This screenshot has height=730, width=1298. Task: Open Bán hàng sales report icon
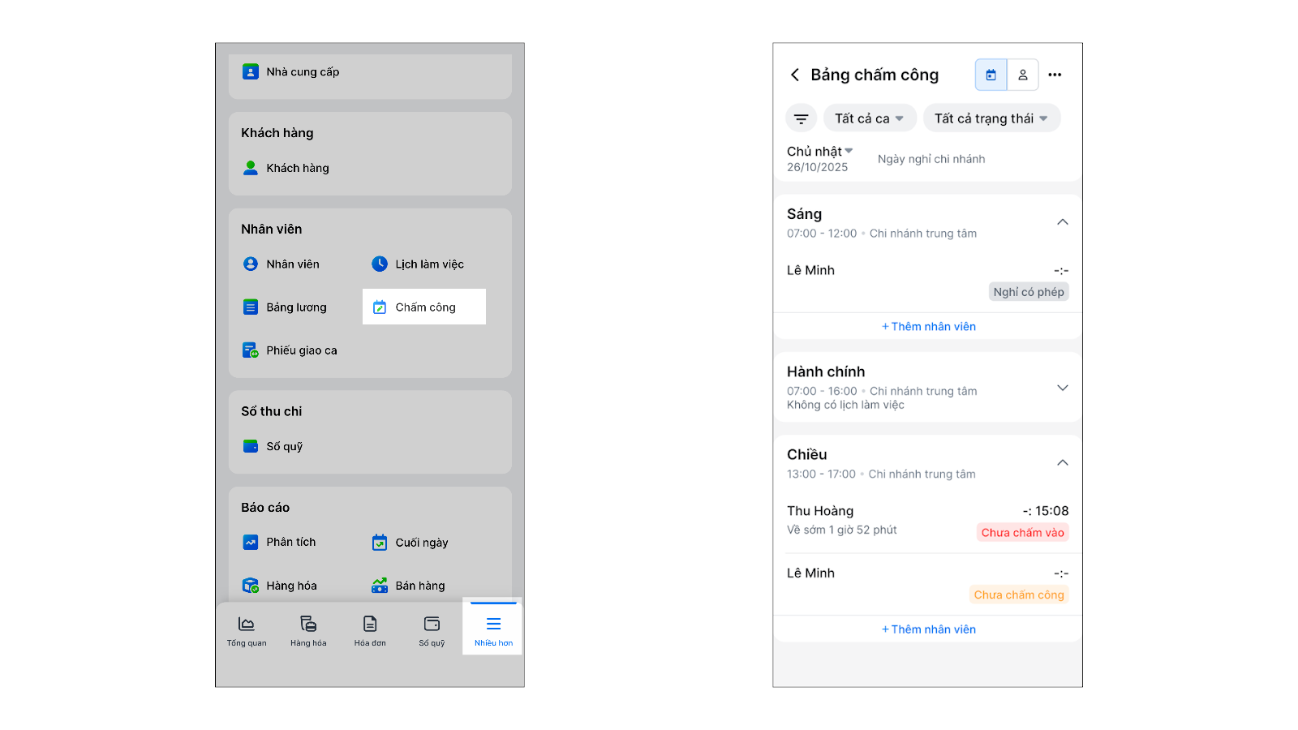[x=380, y=586]
